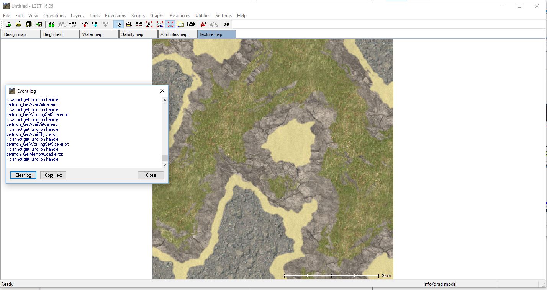Select the RULER measuring tool
Screen dimensions: 547x290
[139, 24]
